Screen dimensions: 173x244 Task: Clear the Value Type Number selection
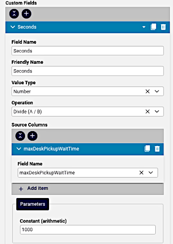click(148, 91)
